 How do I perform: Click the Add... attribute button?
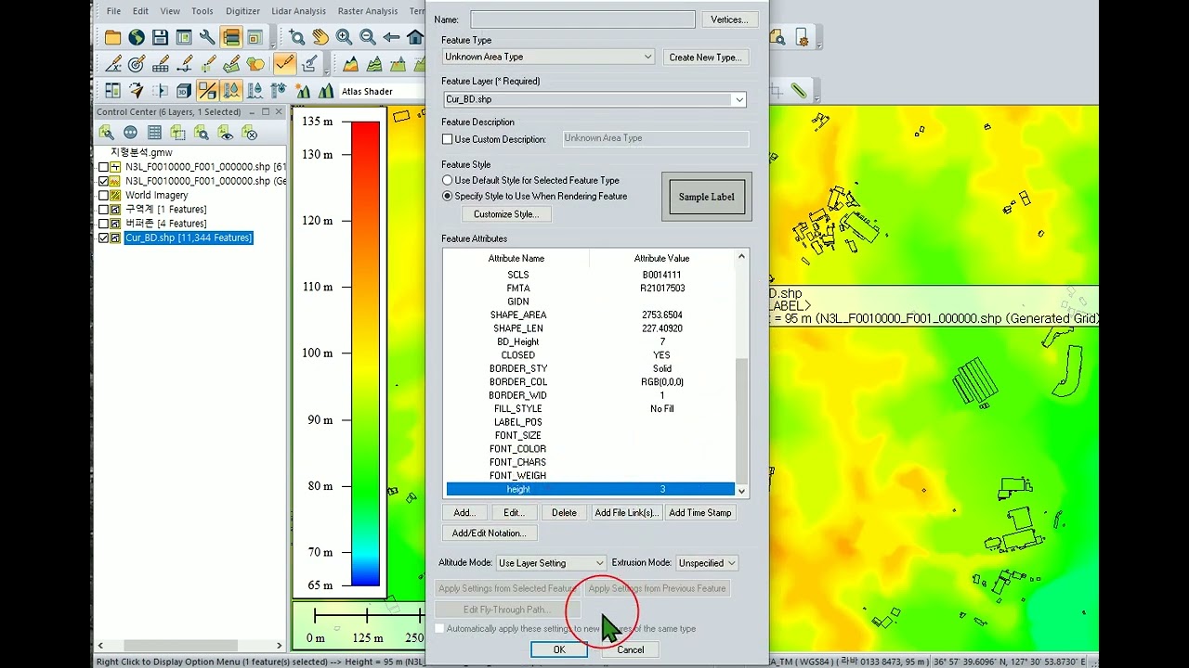464,513
